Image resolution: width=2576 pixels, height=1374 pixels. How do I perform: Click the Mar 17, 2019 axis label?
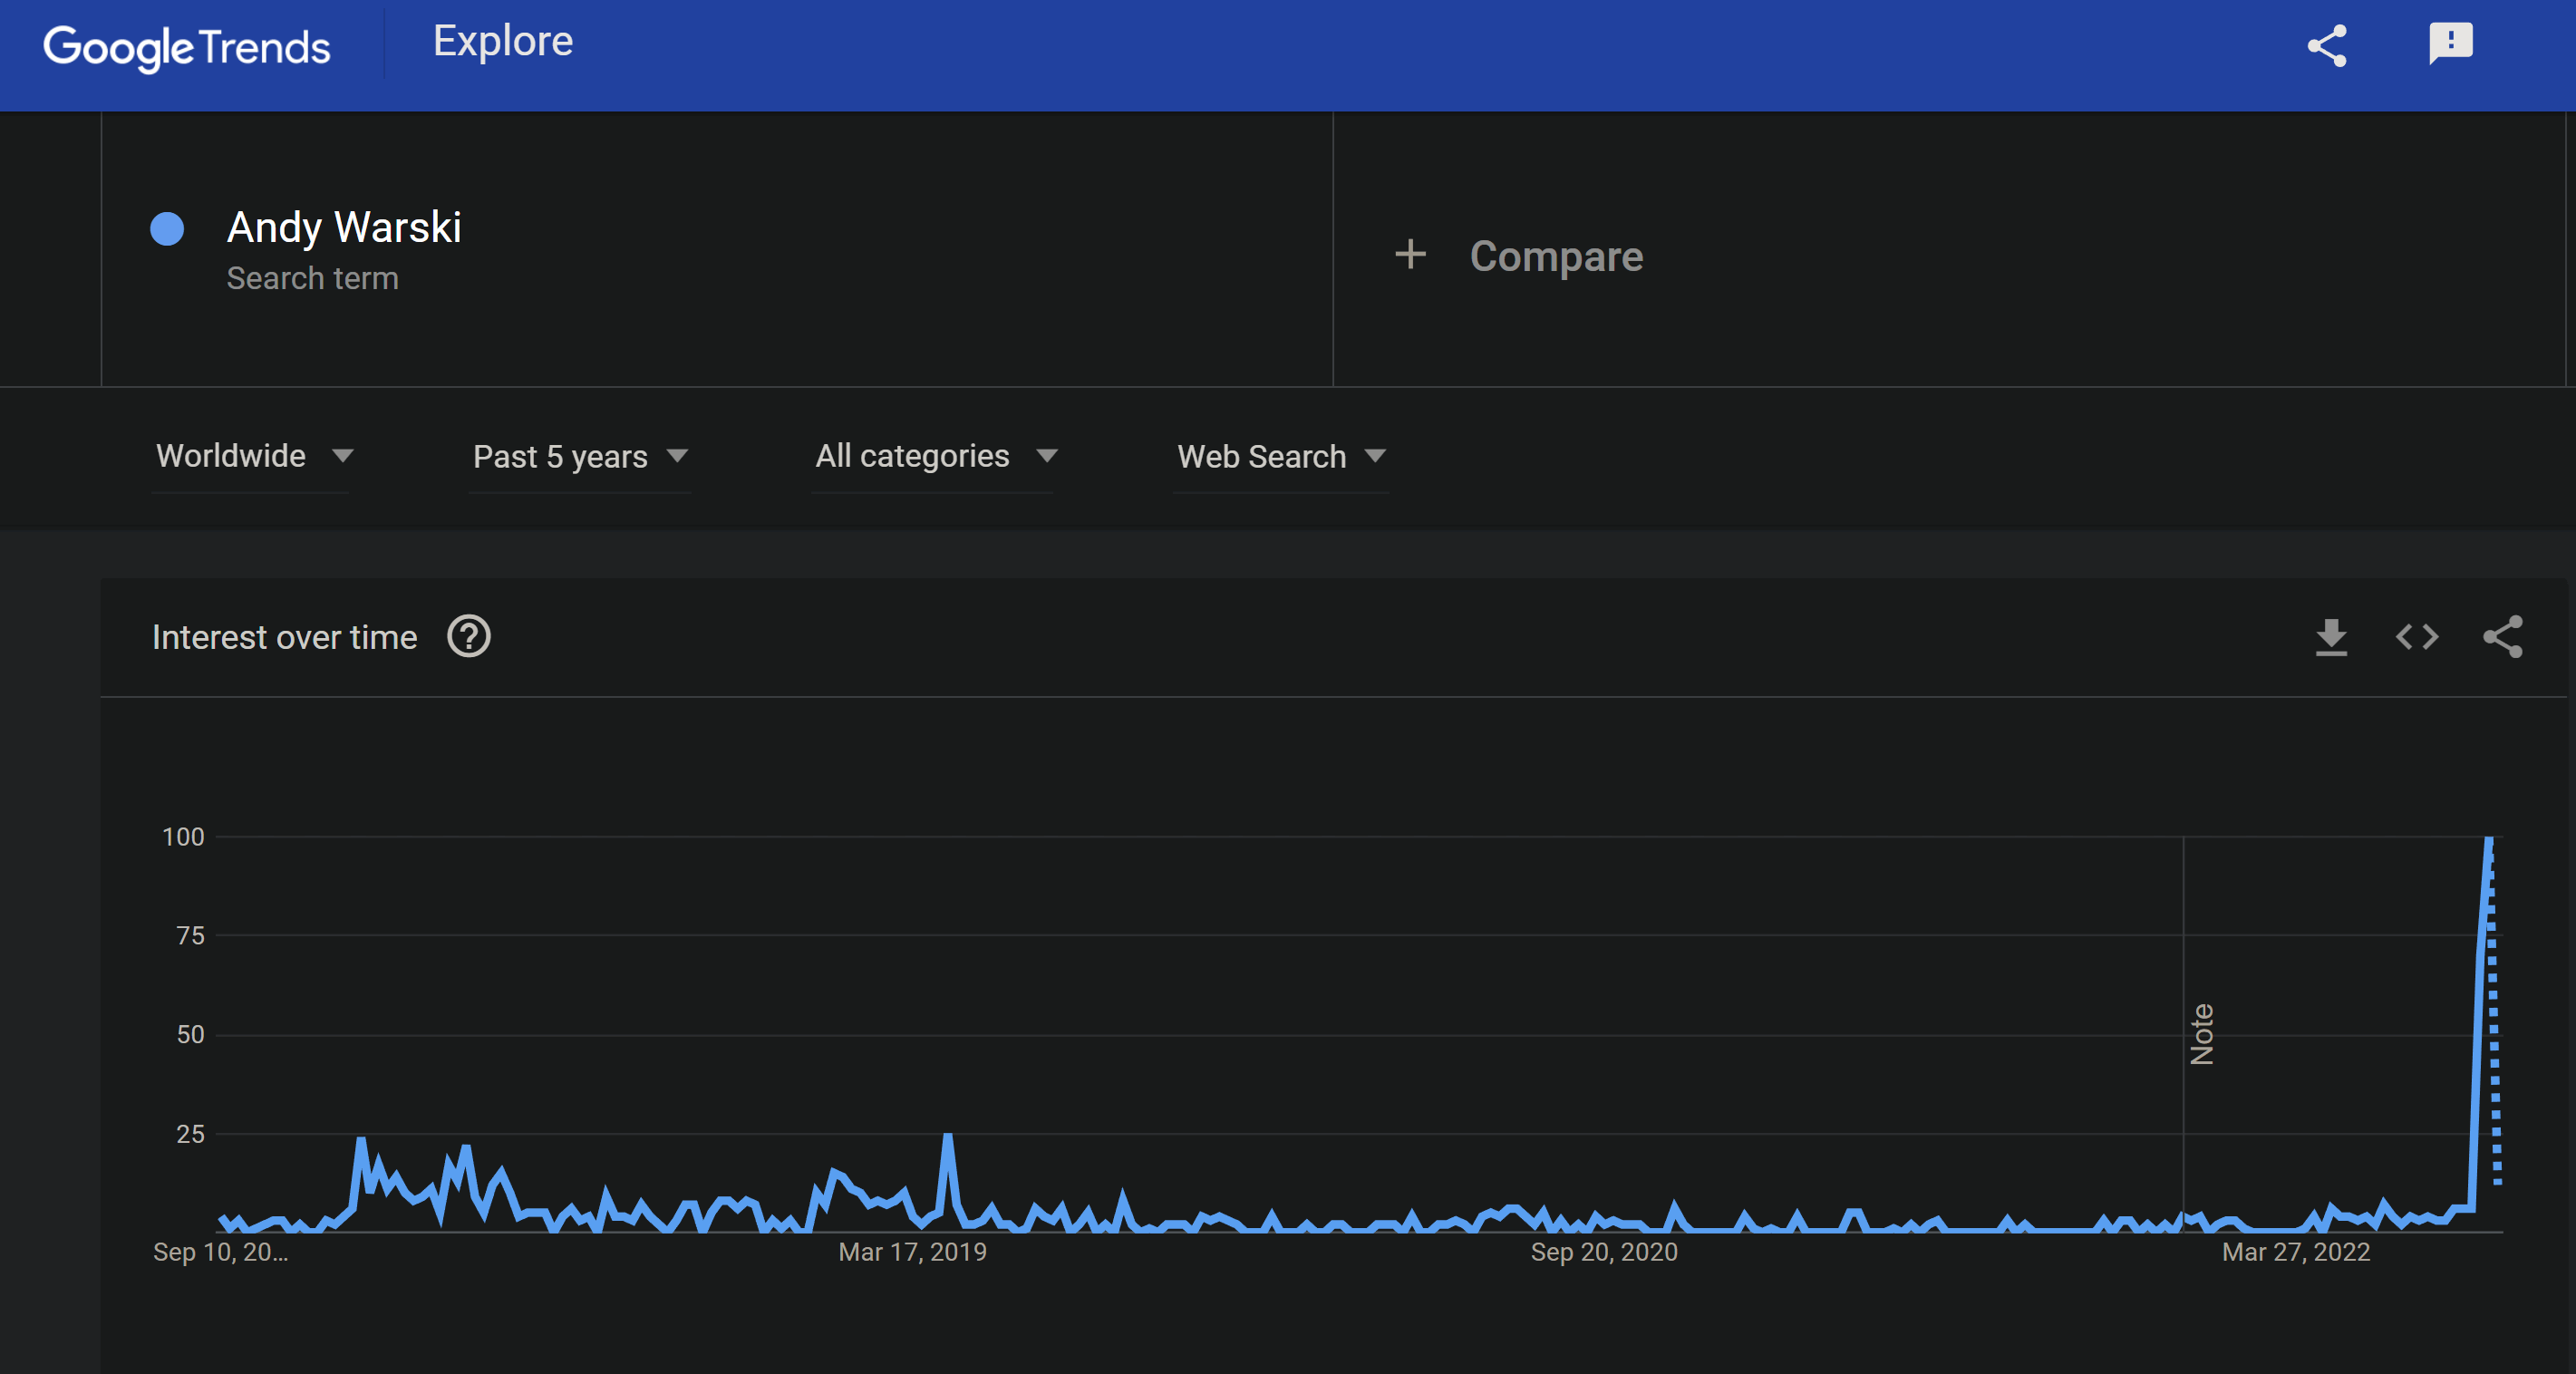pos(912,1252)
